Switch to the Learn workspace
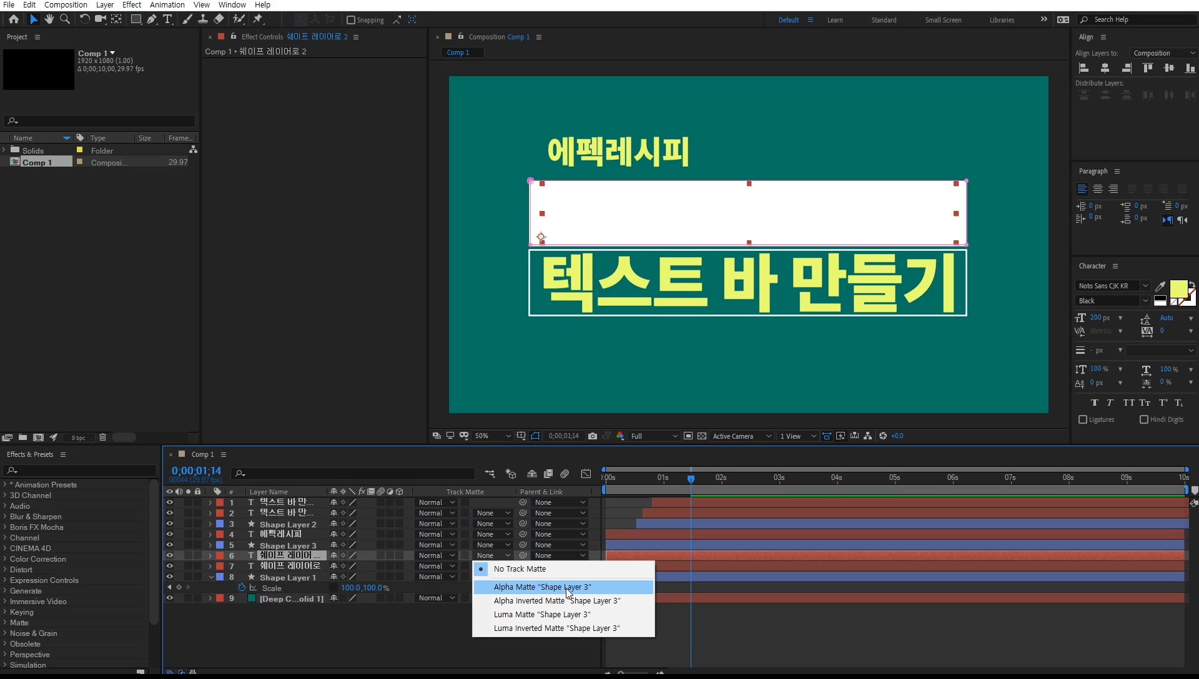 834,20
